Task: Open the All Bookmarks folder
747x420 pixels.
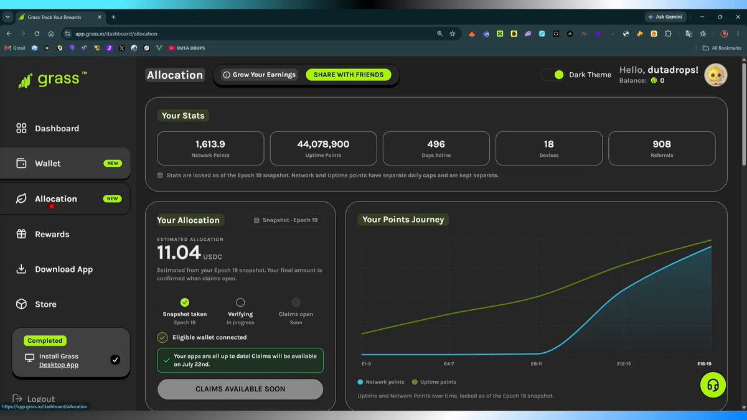Action: (722, 48)
